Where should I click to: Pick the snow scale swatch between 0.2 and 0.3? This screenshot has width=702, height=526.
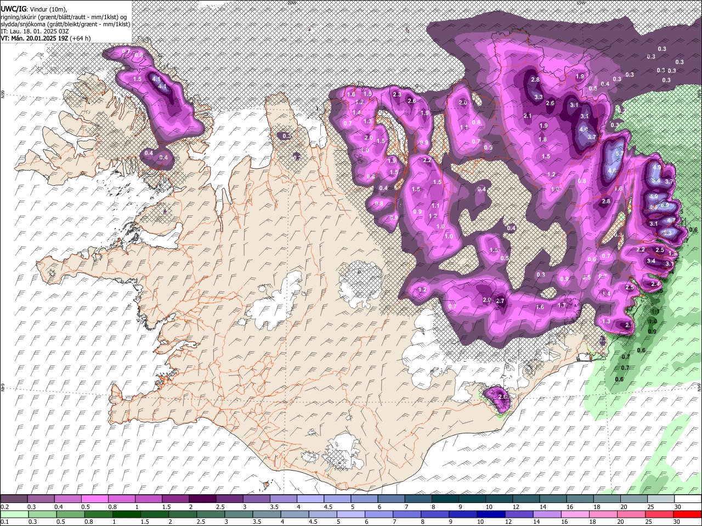(x=15, y=499)
